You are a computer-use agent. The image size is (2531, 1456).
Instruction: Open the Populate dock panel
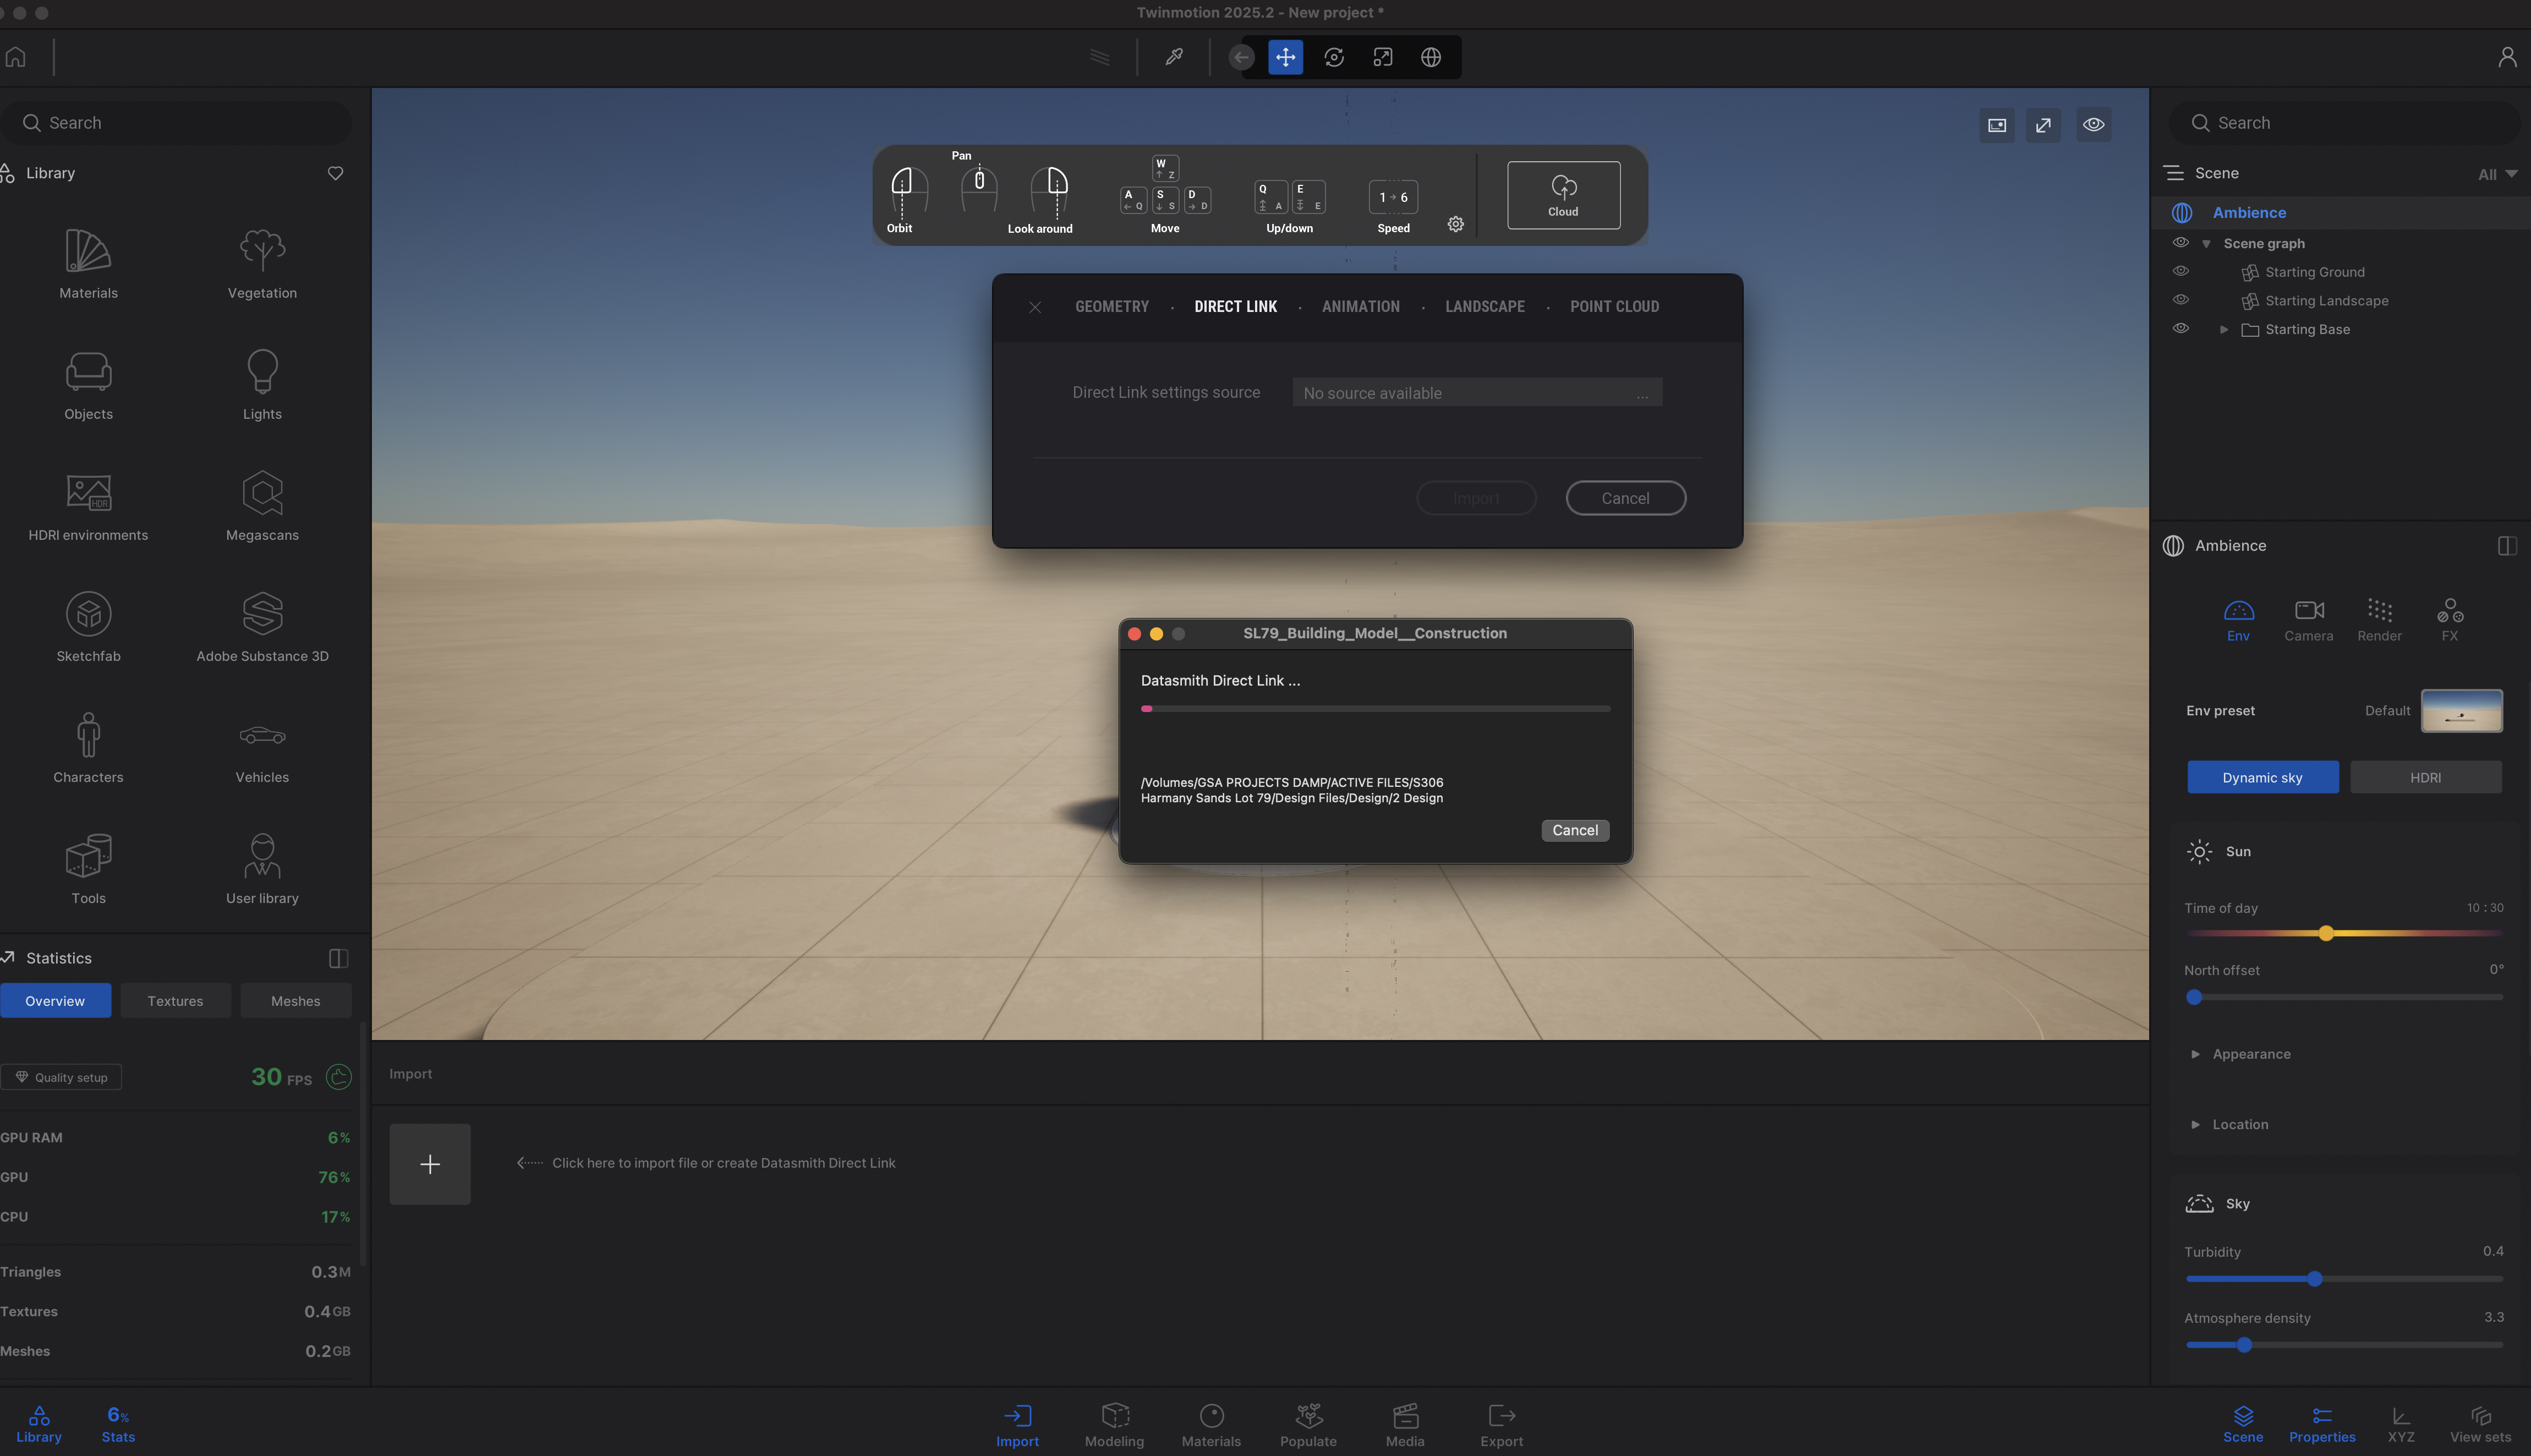pos(1307,1424)
